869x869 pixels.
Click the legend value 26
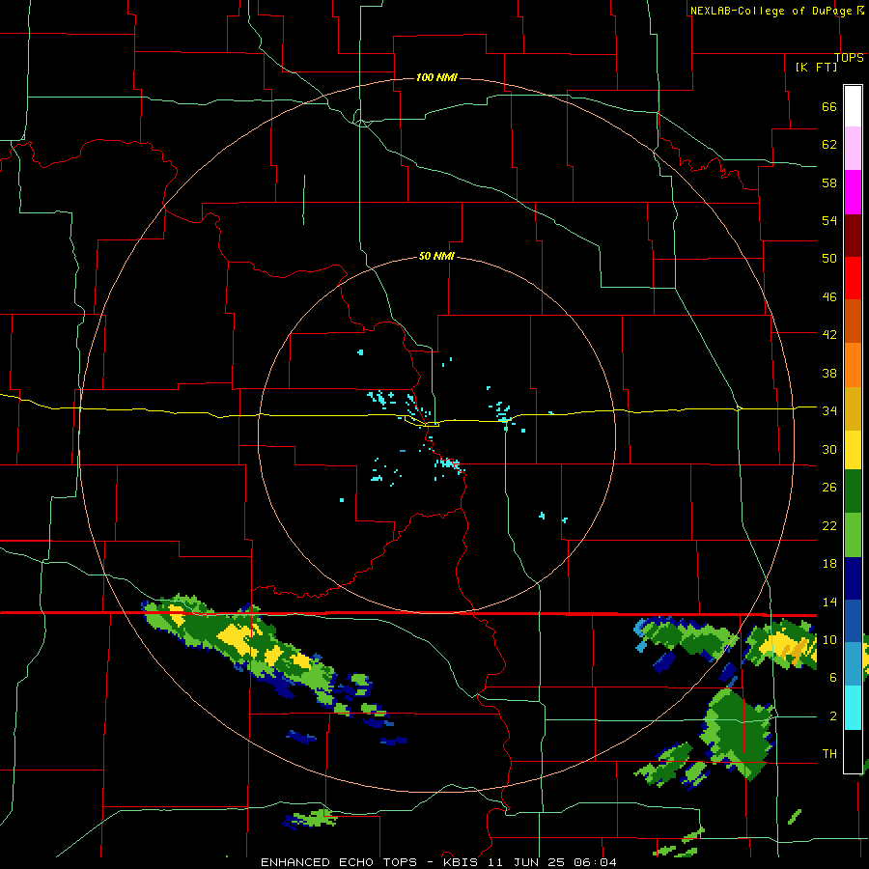point(829,488)
